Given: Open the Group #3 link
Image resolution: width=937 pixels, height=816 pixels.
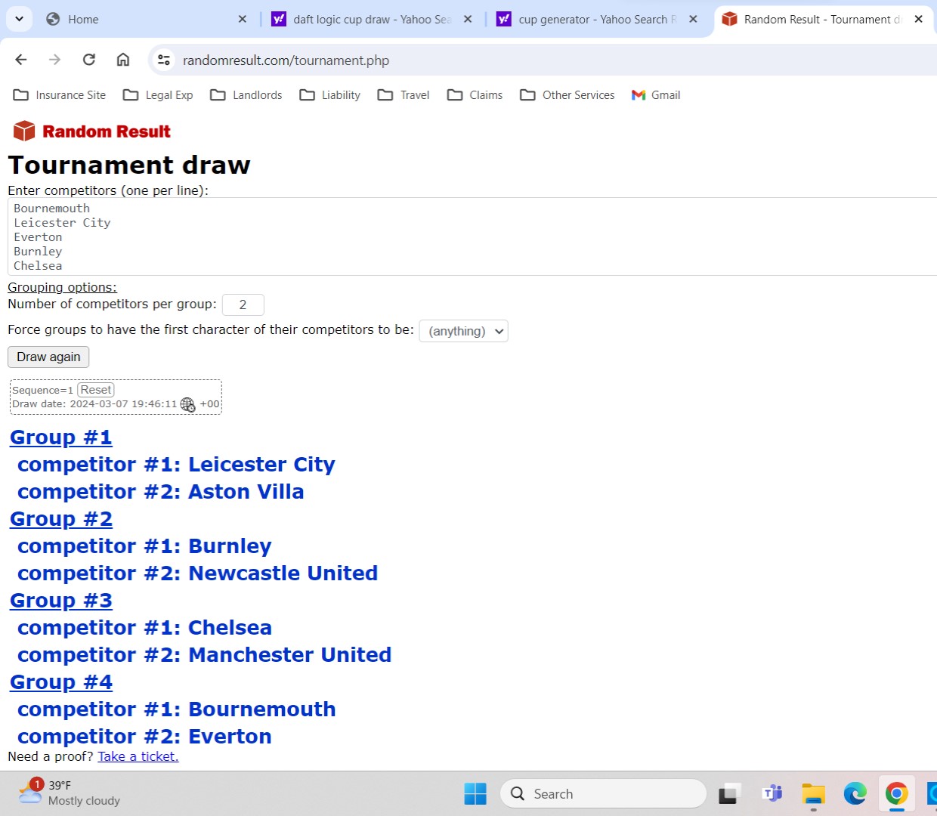Looking at the screenshot, I should pos(61,601).
